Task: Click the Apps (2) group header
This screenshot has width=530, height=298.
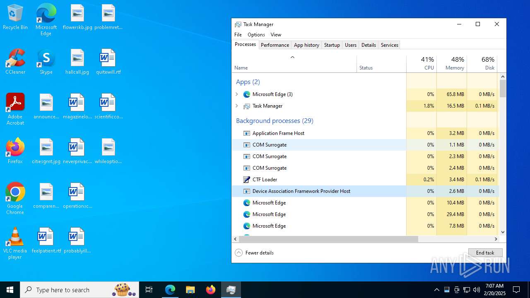Action: pyautogui.click(x=248, y=82)
